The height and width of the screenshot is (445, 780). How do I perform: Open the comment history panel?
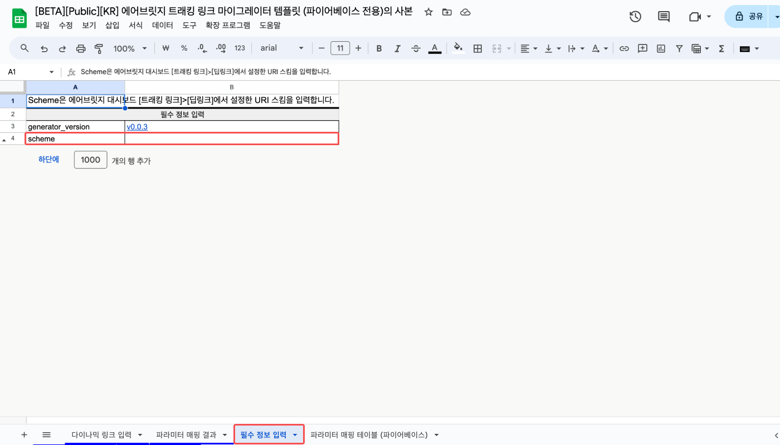click(664, 17)
